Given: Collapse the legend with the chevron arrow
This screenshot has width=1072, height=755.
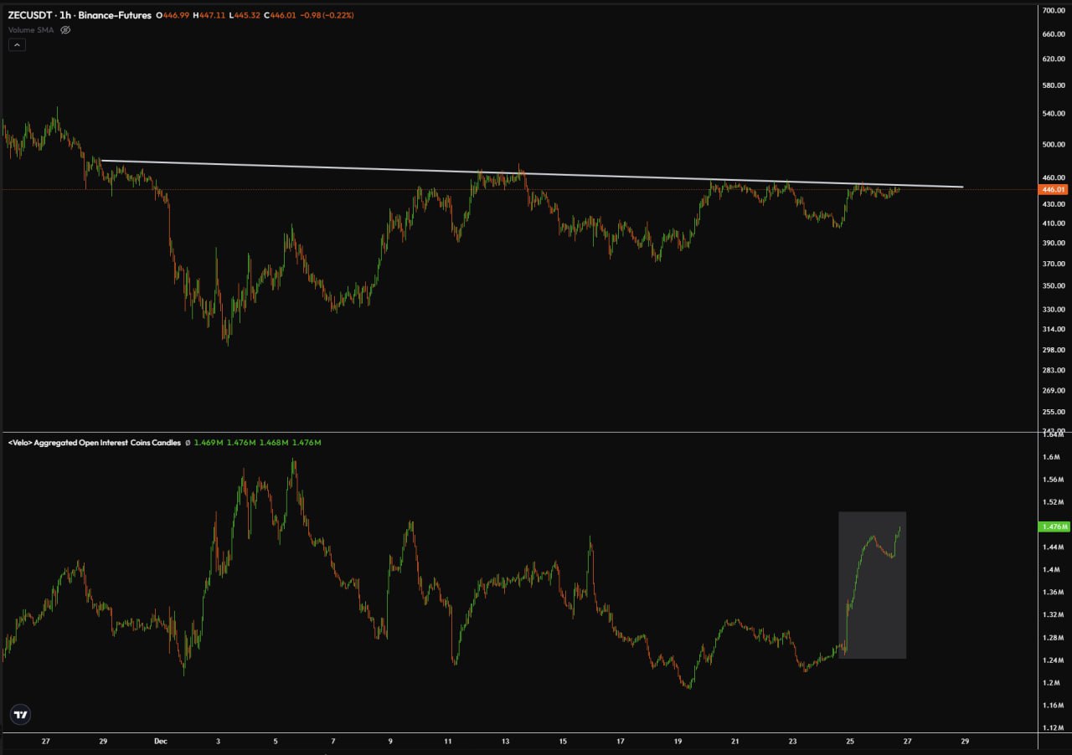Looking at the screenshot, I should tap(17, 44).
